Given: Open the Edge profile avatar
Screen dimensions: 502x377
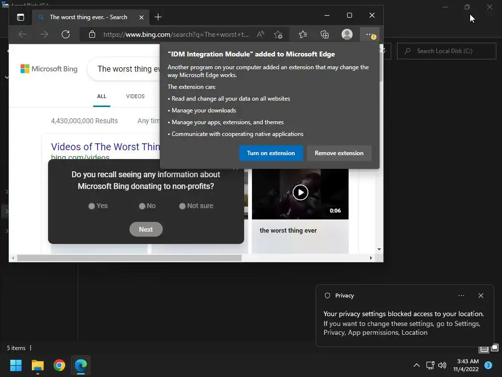Looking at the screenshot, I should (347, 34).
